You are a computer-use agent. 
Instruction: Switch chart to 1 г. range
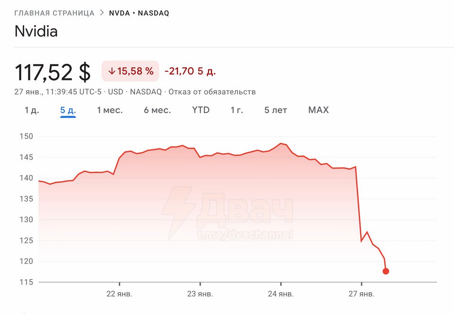pyautogui.click(x=237, y=110)
